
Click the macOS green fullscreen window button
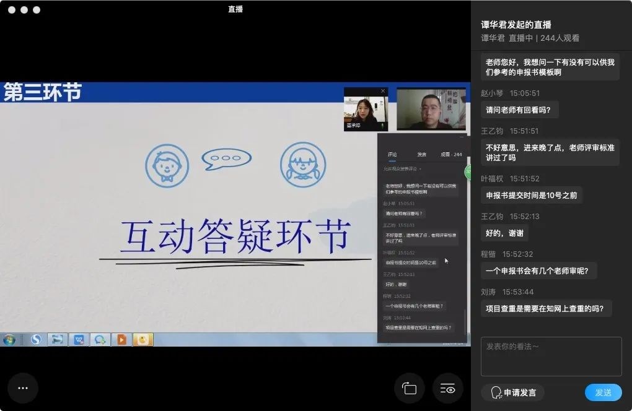(x=37, y=10)
